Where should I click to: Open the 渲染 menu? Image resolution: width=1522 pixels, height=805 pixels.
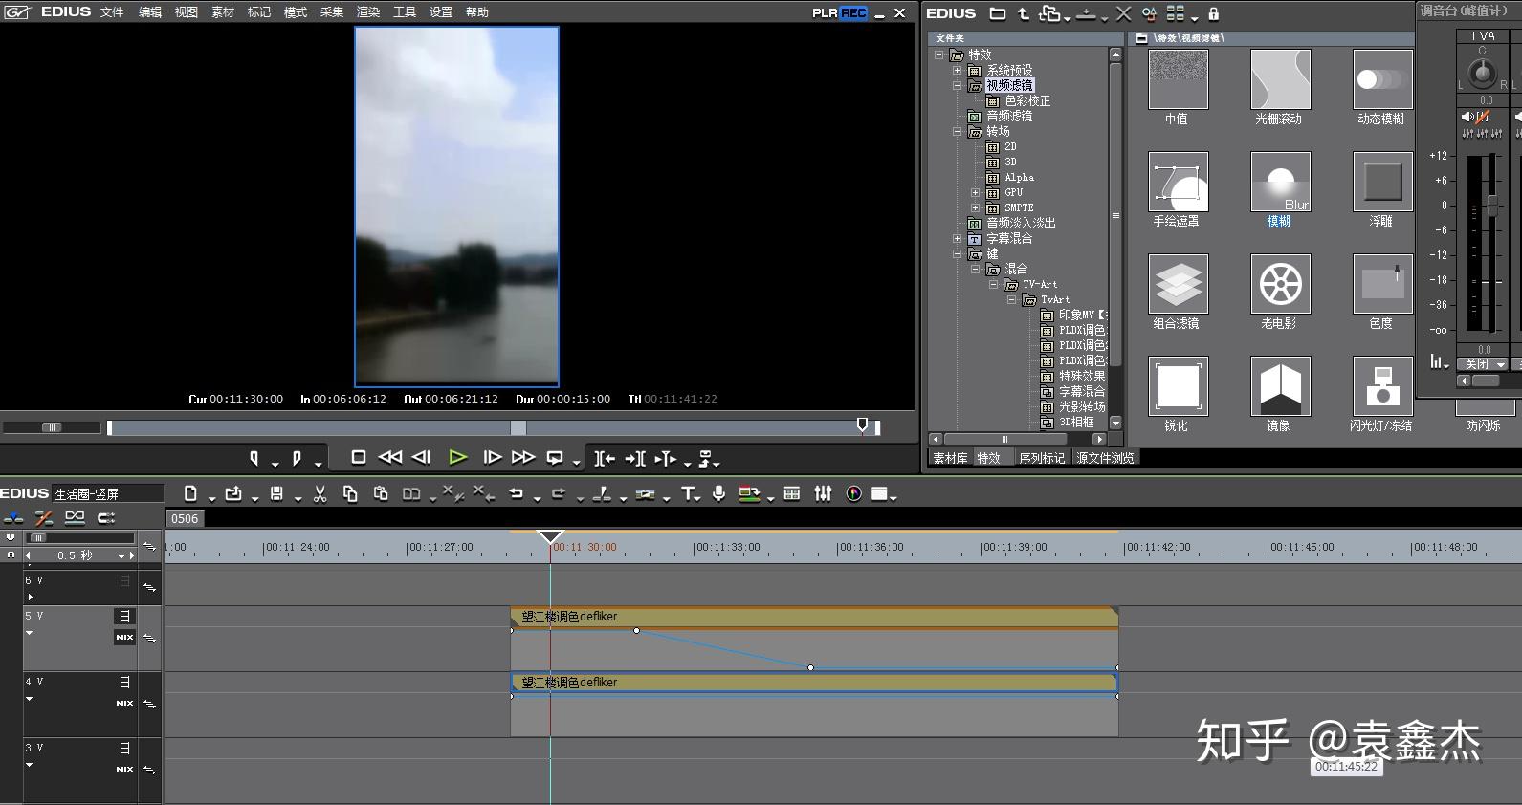click(x=368, y=12)
